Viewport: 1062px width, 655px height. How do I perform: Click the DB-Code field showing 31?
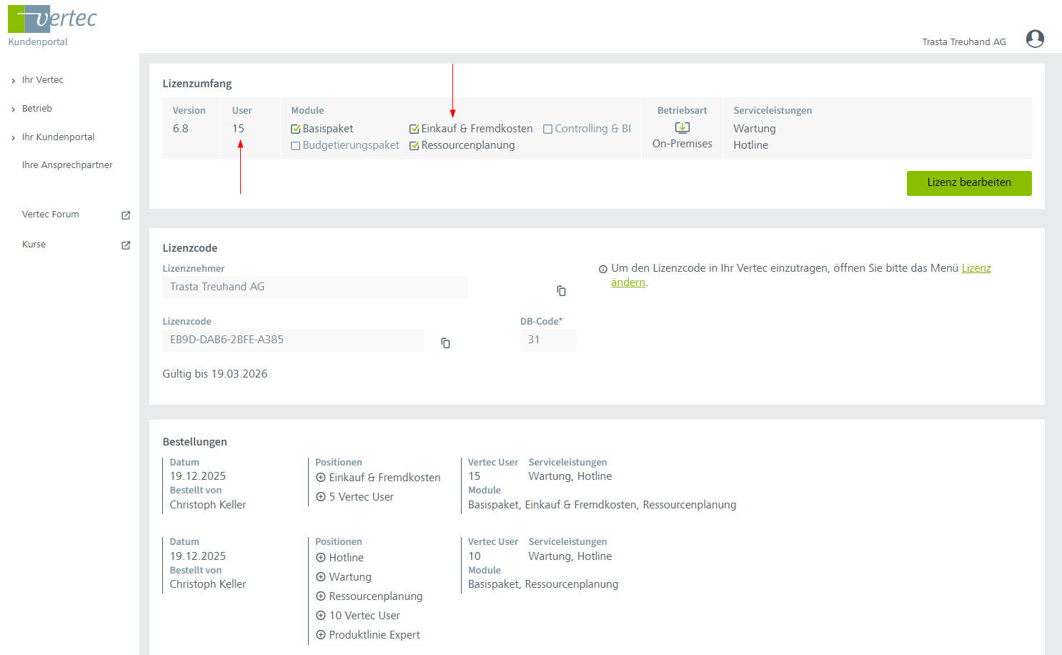547,340
